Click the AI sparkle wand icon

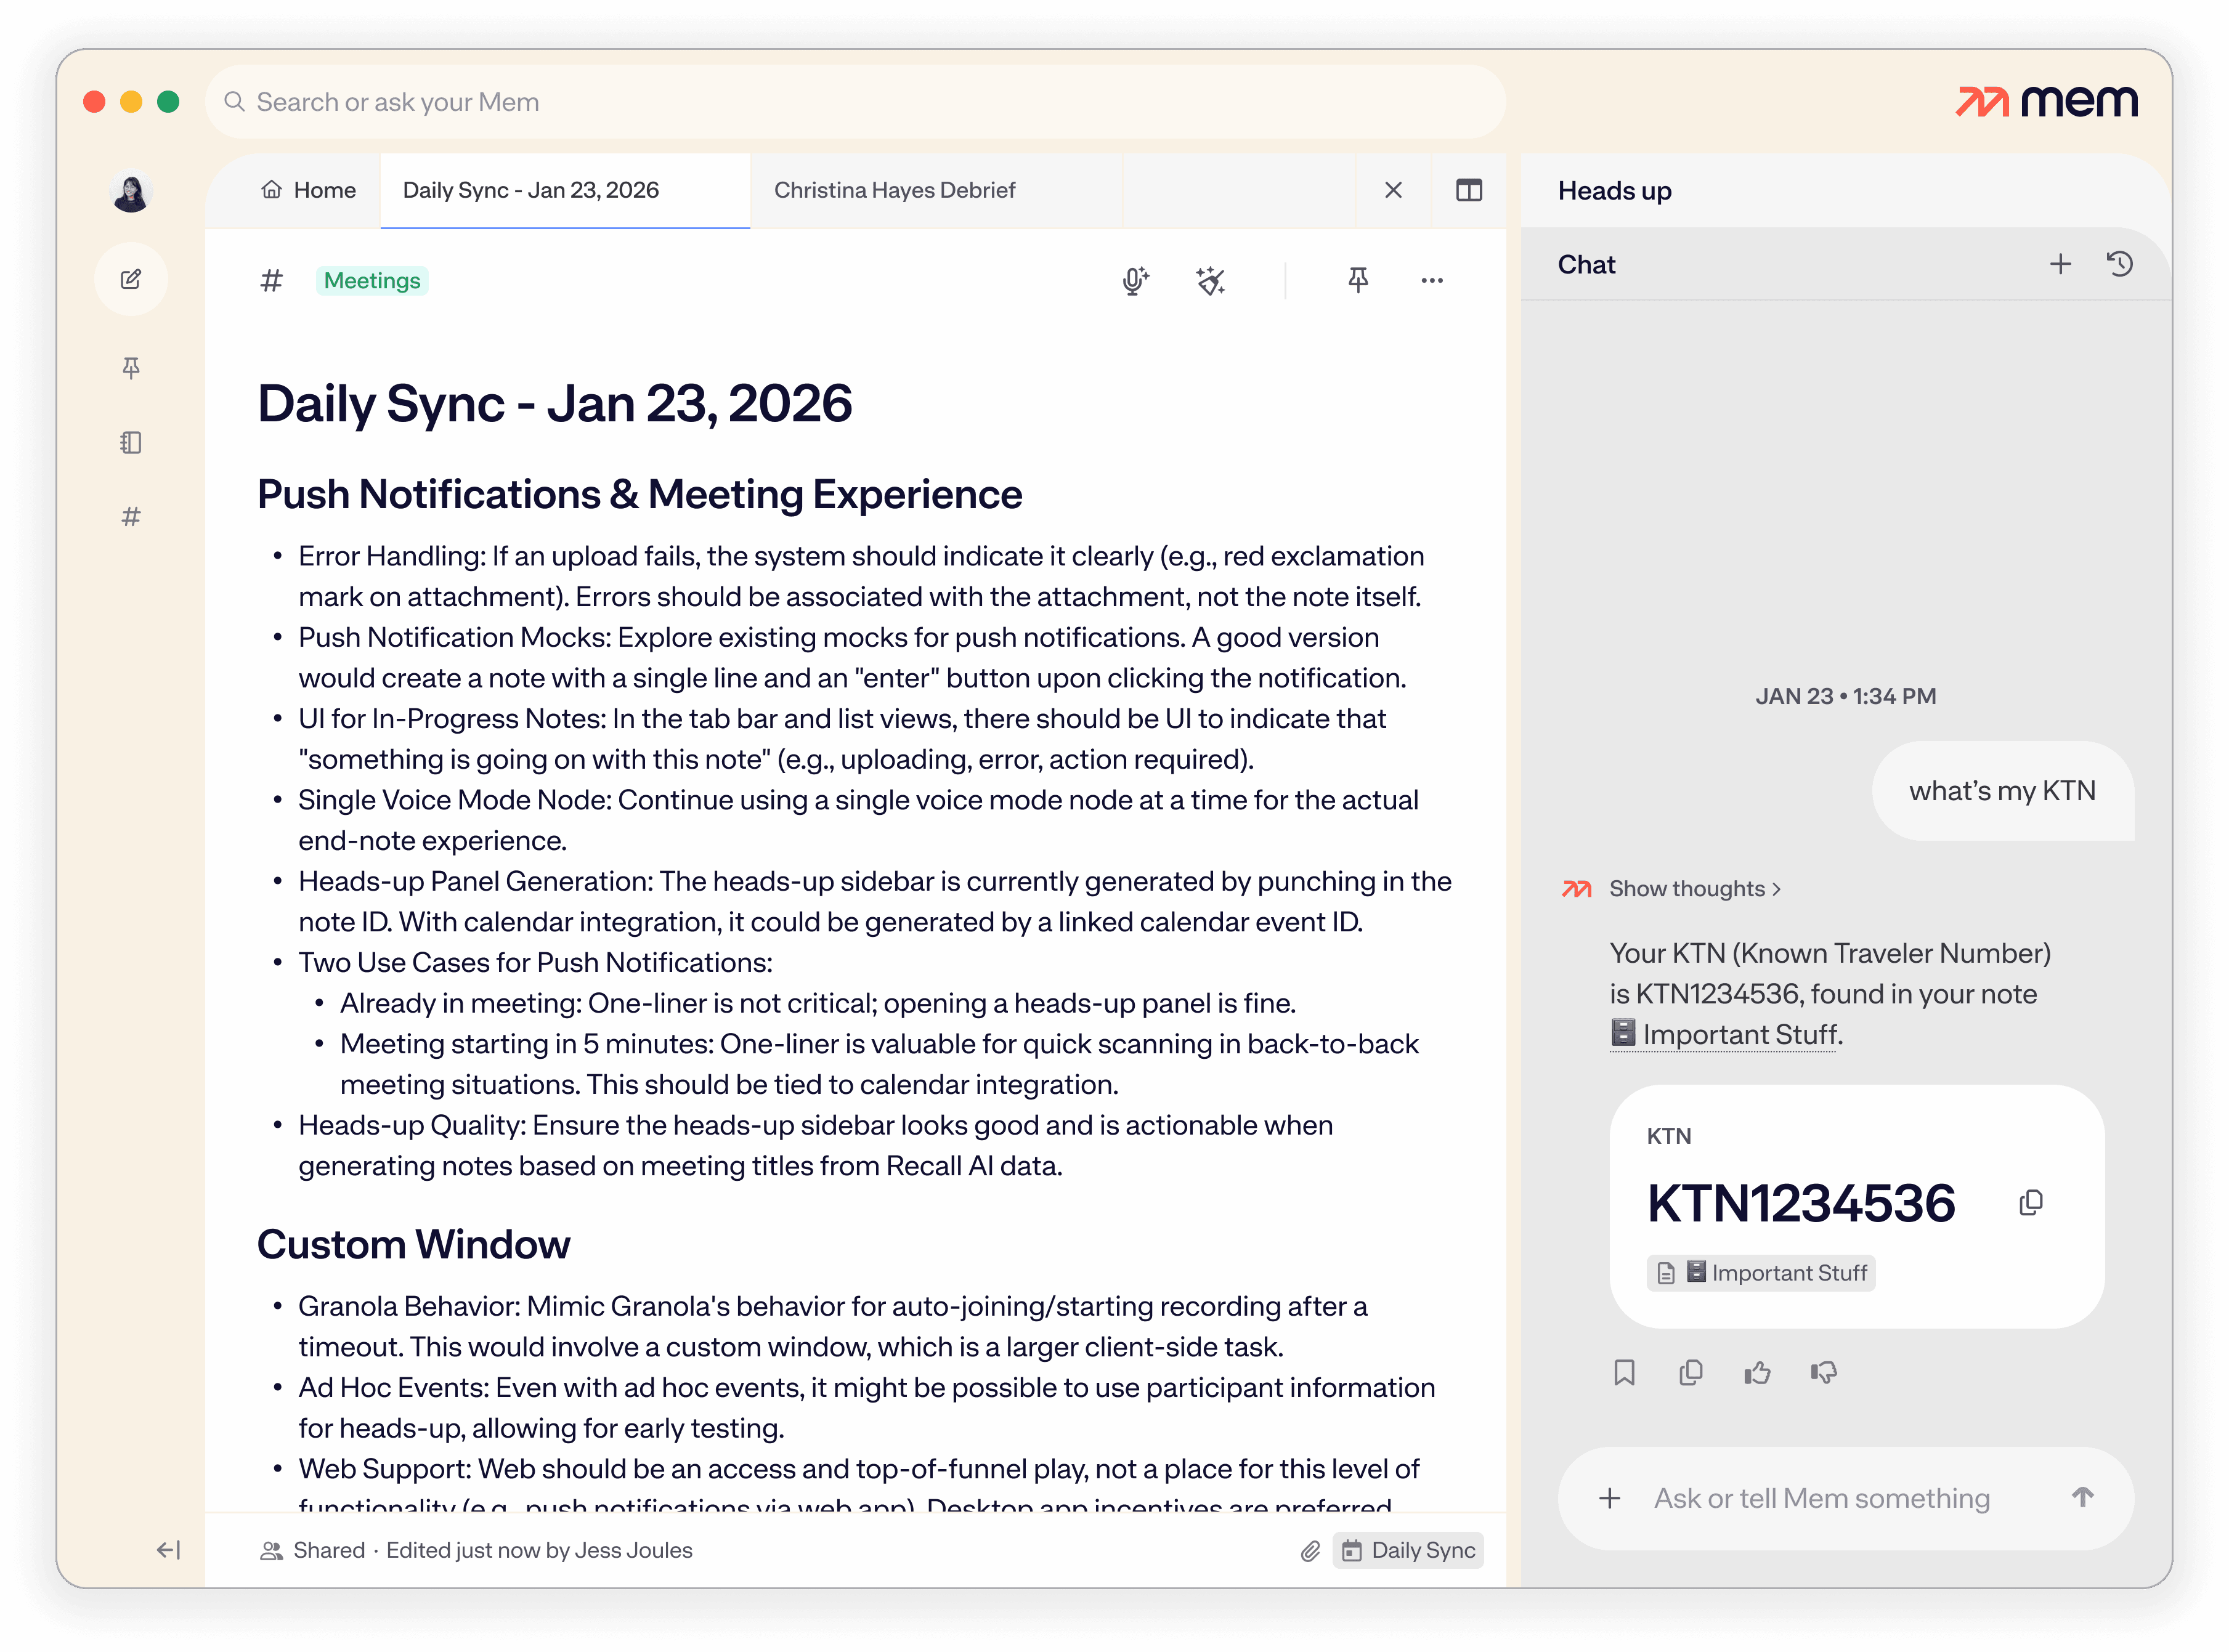pyautogui.click(x=1210, y=281)
